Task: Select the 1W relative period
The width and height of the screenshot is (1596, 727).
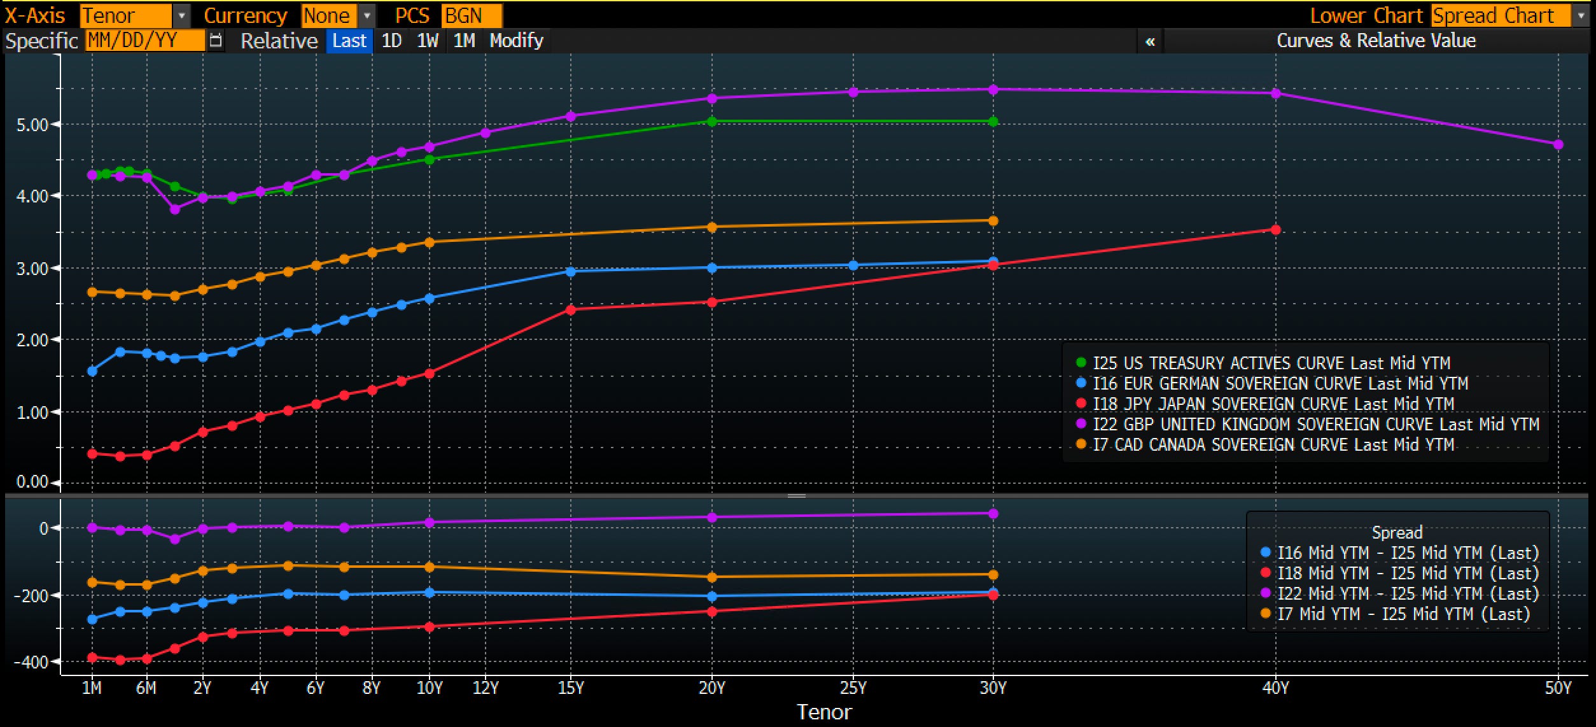Action: click(427, 41)
